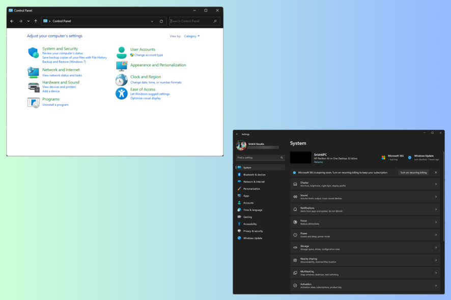451x300 pixels.
Task: Open Let Windows suggest settings link
Action: pos(150,94)
